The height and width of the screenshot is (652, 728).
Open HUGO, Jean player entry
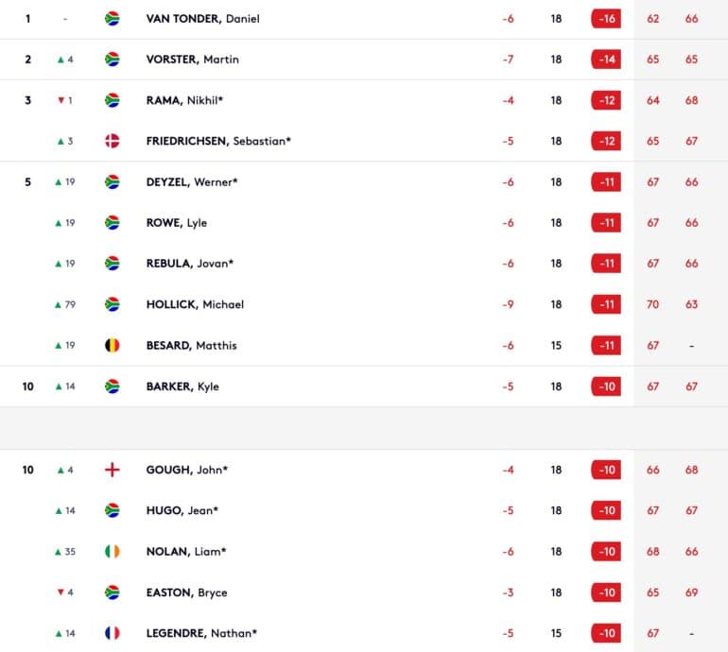click(182, 510)
